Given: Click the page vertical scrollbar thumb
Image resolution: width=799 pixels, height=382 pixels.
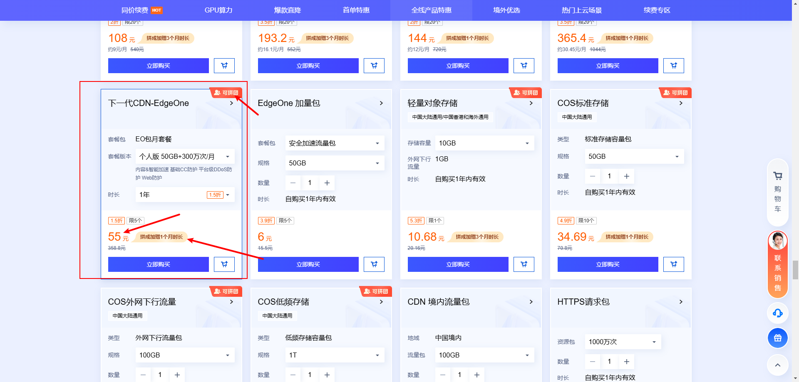Looking at the screenshot, I should point(795,270).
